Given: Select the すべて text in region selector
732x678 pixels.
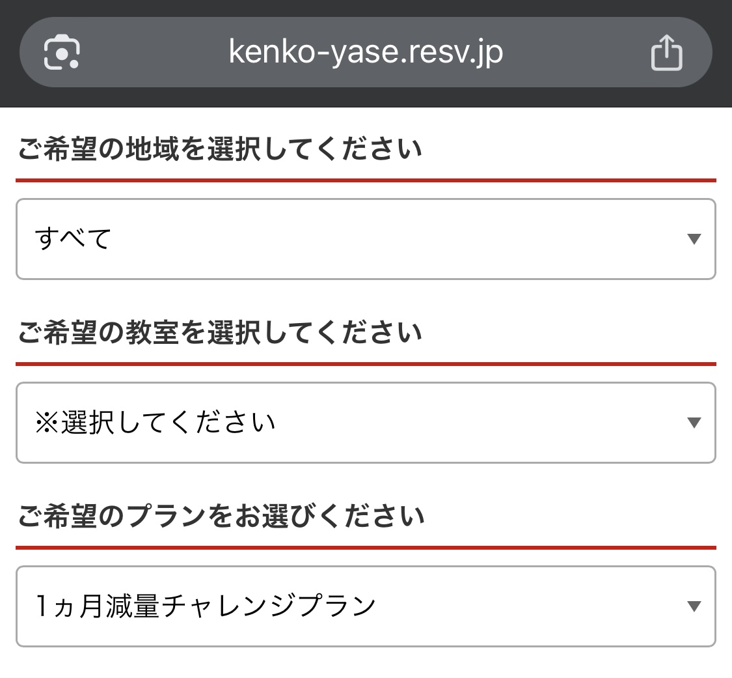Looking at the screenshot, I should coord(74,239).
